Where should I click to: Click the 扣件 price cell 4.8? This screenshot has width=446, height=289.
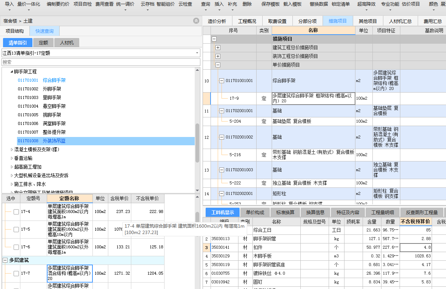coord(416,247)
